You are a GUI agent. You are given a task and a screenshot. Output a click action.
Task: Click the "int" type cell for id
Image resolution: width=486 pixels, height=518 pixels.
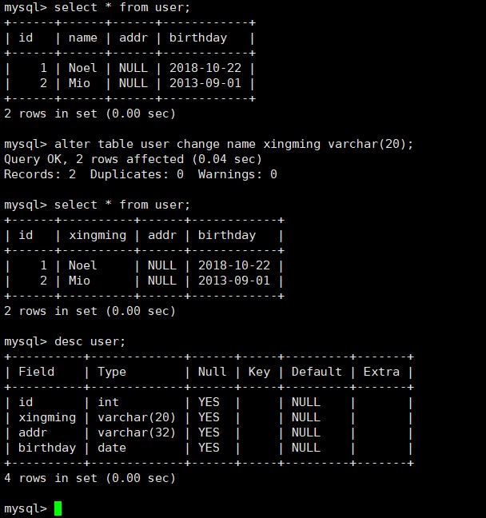tap(108, 402)
